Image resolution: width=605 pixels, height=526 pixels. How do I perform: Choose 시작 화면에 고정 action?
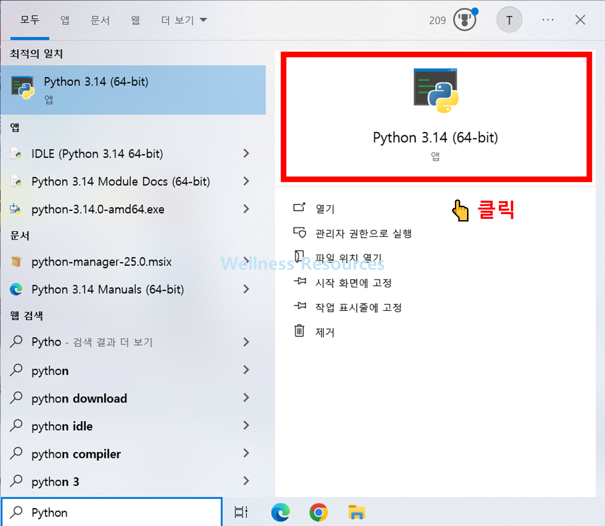(x=353, y=283)
